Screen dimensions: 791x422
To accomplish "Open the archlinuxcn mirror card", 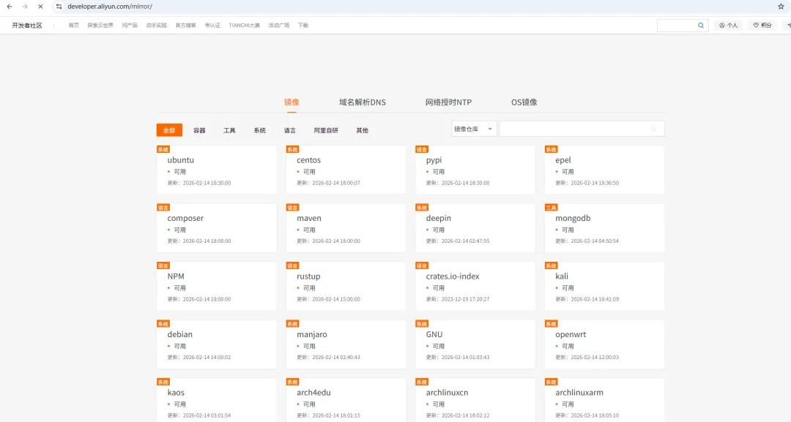I will coord(475,400).
